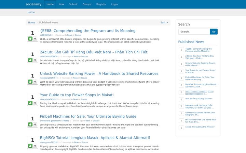Open the Sort dropdown
Screen dimensions: 246x153
tap(164, 22)
